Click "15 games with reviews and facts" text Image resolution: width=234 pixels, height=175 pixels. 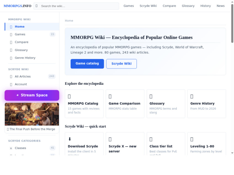[x=83, y=110]
